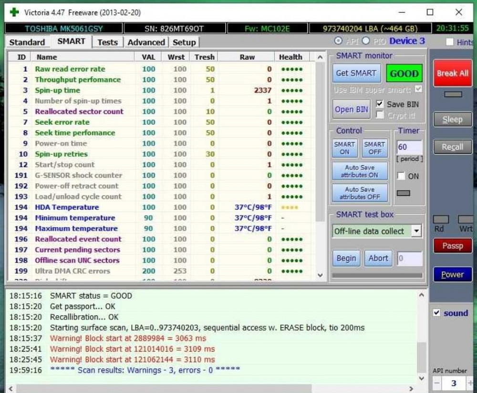Open the Off-line data collect dropdown
The height and width of the screenshot is (393, 477).
coord(416,232)
